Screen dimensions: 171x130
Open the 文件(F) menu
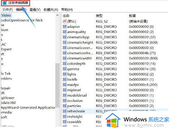coord(7,10)
